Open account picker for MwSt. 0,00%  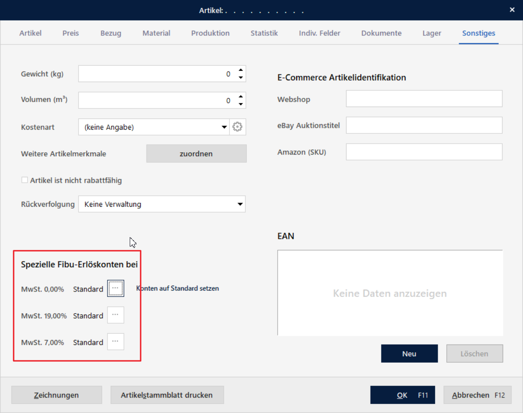pyautogui.click(x=115, y=288)
